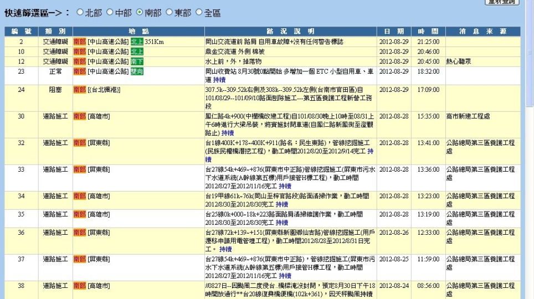The width and height of the screenshot is (534, 299).
Task: Click the orange 南部 tag in row 24
Action: coord(80,90)
